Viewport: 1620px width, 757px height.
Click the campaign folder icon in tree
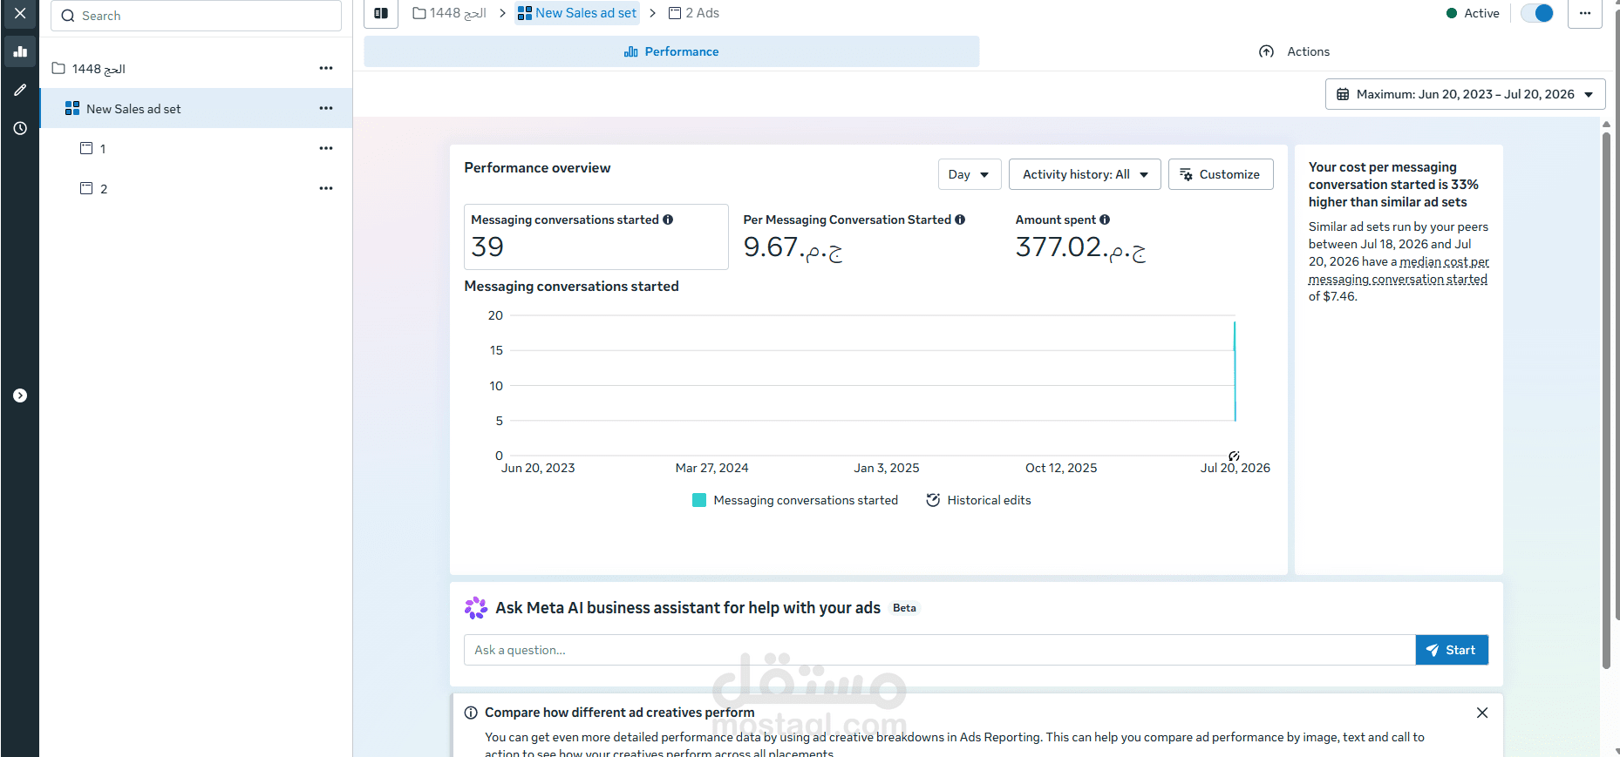pyautogui.click(x=58, y=68)
